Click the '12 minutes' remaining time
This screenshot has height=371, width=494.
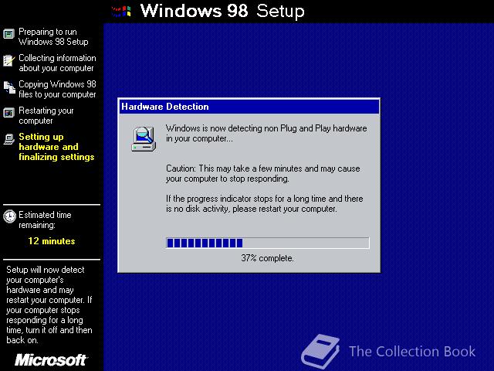coord(52,241)
